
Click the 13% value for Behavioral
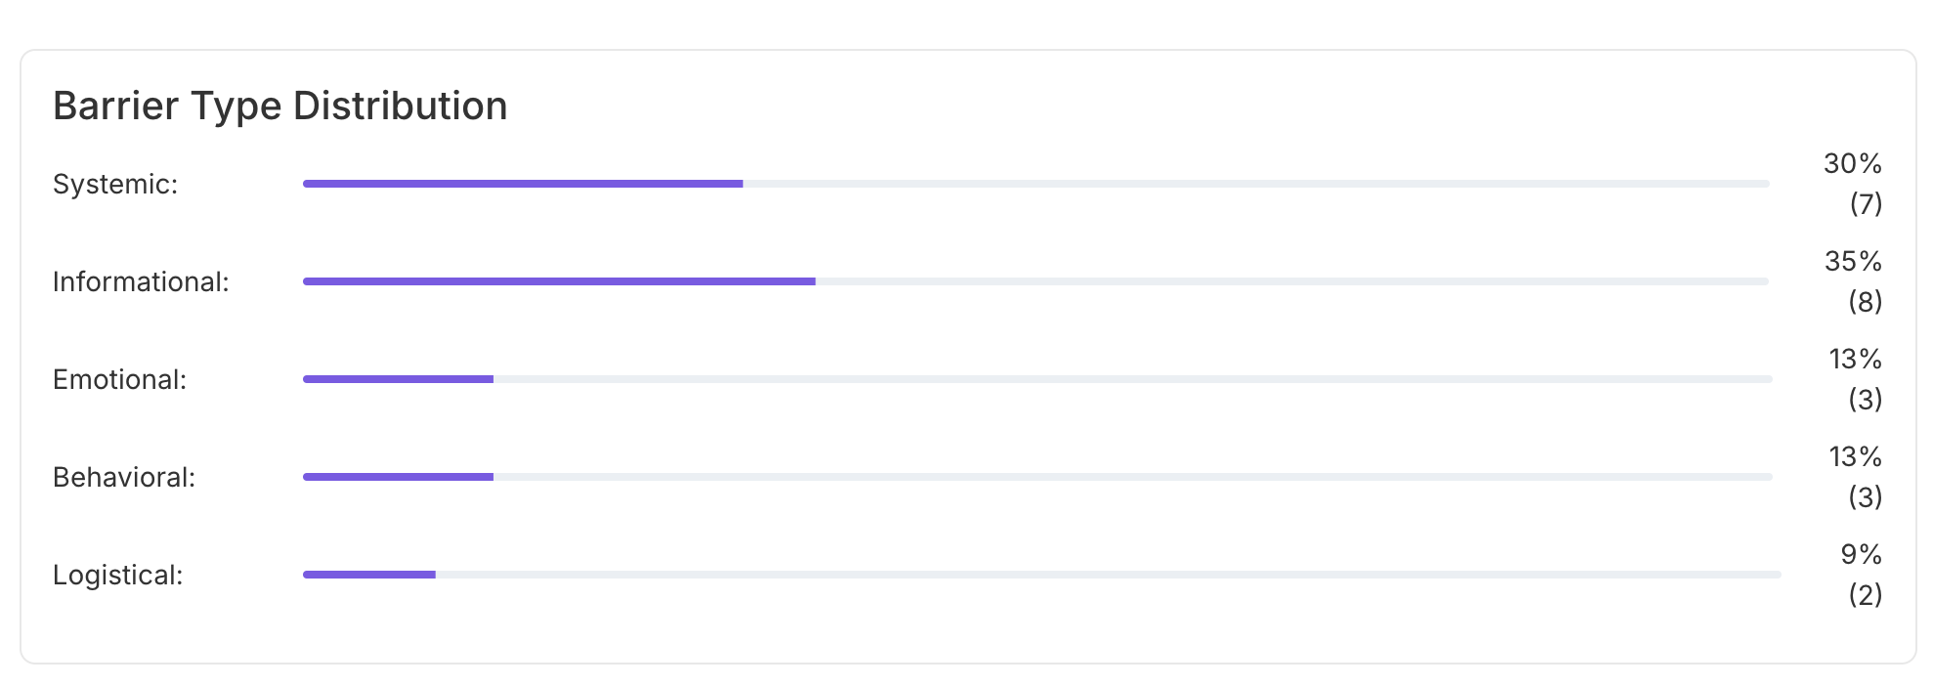1855,456
